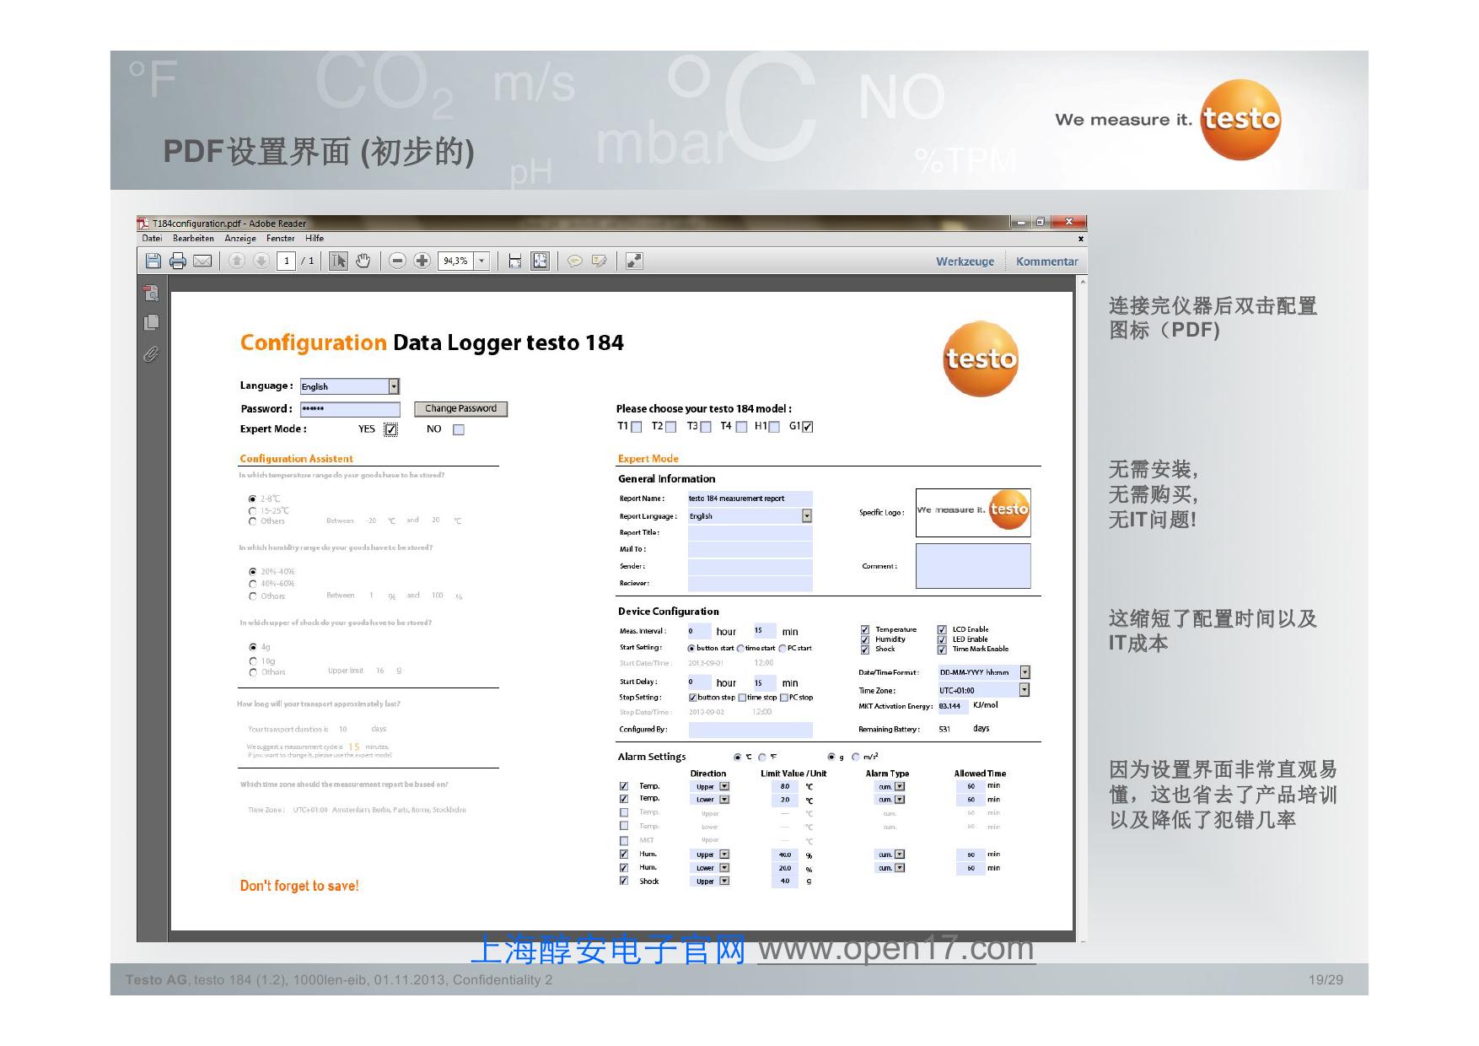
Task: Toggle Time Mark Enable checkbox
Action: pyautogui.click(x=942, y=650)
